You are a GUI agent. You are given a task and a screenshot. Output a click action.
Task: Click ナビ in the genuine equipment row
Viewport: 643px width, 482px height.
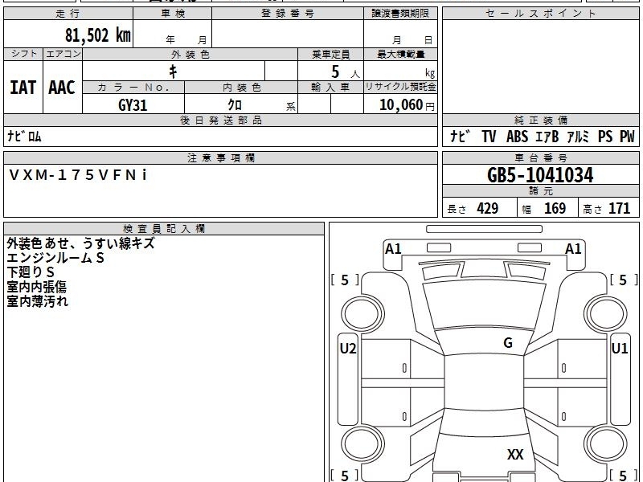(x=460, y=136)
